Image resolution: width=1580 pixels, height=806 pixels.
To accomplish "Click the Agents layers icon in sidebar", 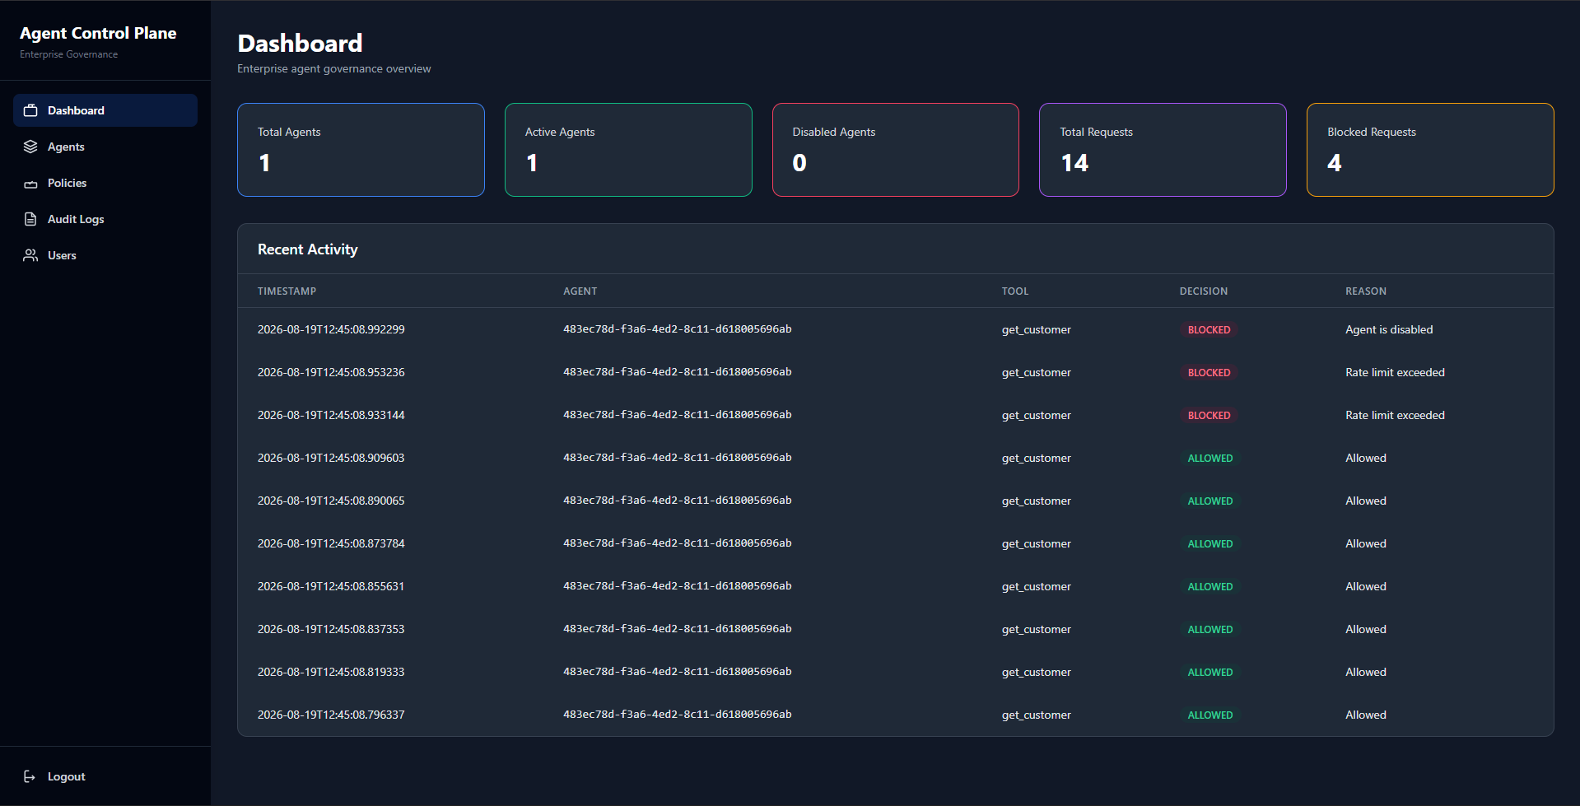I will (30, 147).
